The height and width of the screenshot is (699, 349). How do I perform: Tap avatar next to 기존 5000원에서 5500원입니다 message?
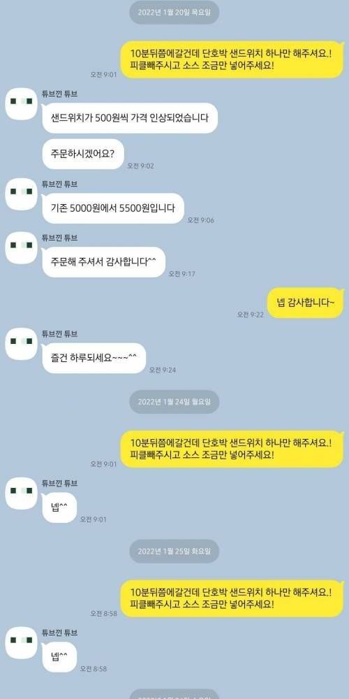(x=21, y=194)
